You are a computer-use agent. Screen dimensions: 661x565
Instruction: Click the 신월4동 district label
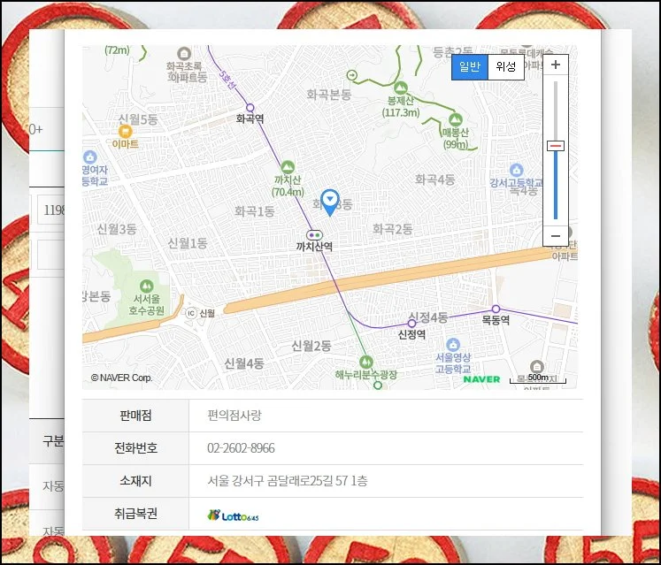[x=244, y=363]
